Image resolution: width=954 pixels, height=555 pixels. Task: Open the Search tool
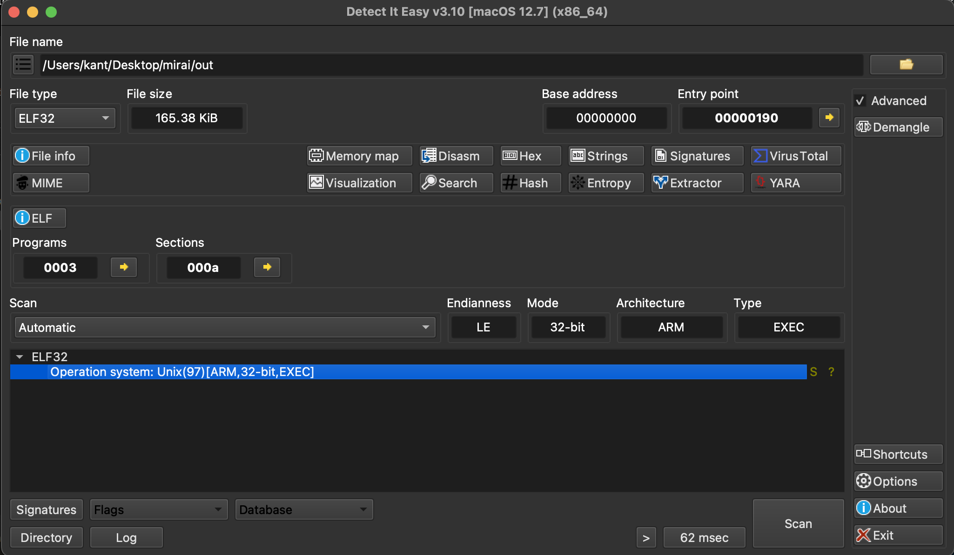[456, 183]
